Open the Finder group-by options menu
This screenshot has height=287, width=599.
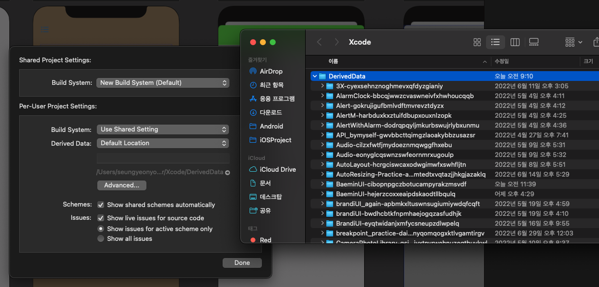[573, 42]
